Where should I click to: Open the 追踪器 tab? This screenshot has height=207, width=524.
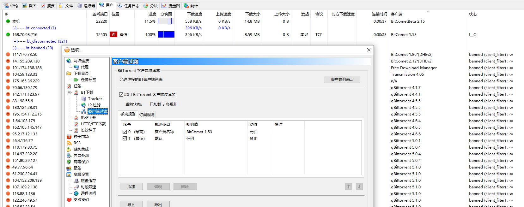coord(86,6)
